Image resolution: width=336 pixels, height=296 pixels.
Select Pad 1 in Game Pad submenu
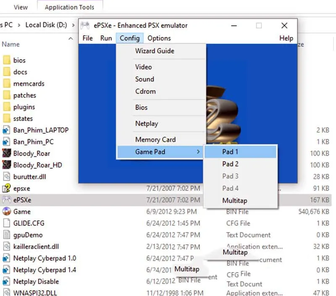pyautogui.click(x=240, y=152)
